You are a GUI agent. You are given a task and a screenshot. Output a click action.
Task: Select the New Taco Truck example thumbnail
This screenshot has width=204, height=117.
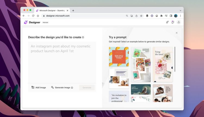(x=119, y=57)
